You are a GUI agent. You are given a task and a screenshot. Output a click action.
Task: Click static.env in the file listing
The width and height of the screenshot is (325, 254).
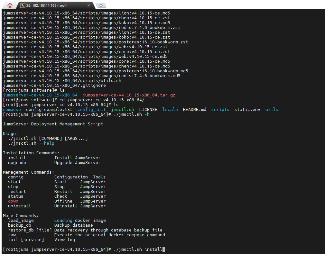click(247, 110)
